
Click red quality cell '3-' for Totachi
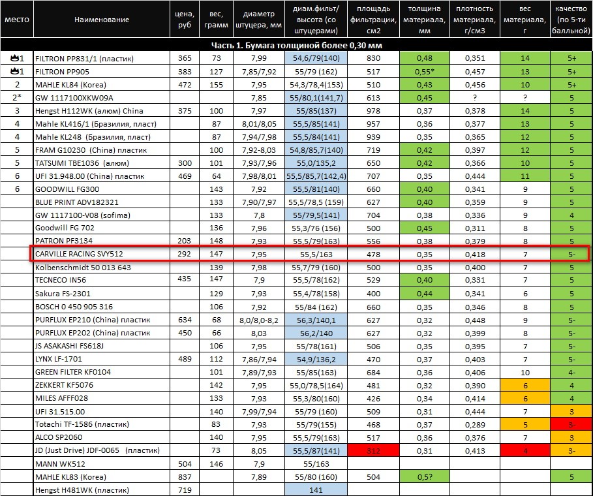(571, 424)
